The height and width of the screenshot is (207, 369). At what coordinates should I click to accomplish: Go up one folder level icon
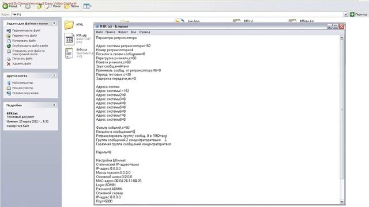tap(39, 6)
